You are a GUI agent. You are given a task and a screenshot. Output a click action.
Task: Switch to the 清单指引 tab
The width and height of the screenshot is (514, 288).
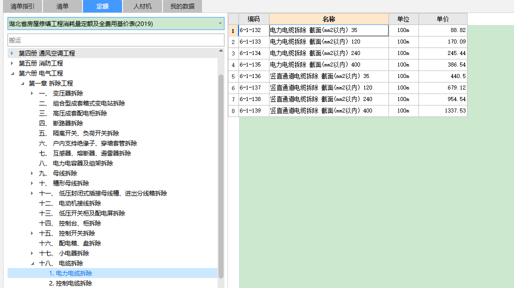tap(22, 6)
